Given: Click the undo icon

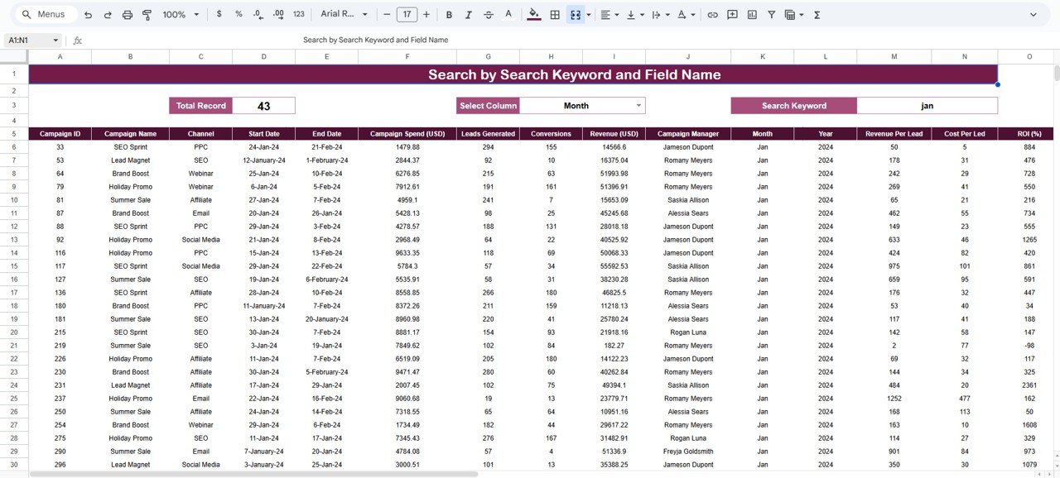Looking at the screenshot, I should (x=89, y=14).
